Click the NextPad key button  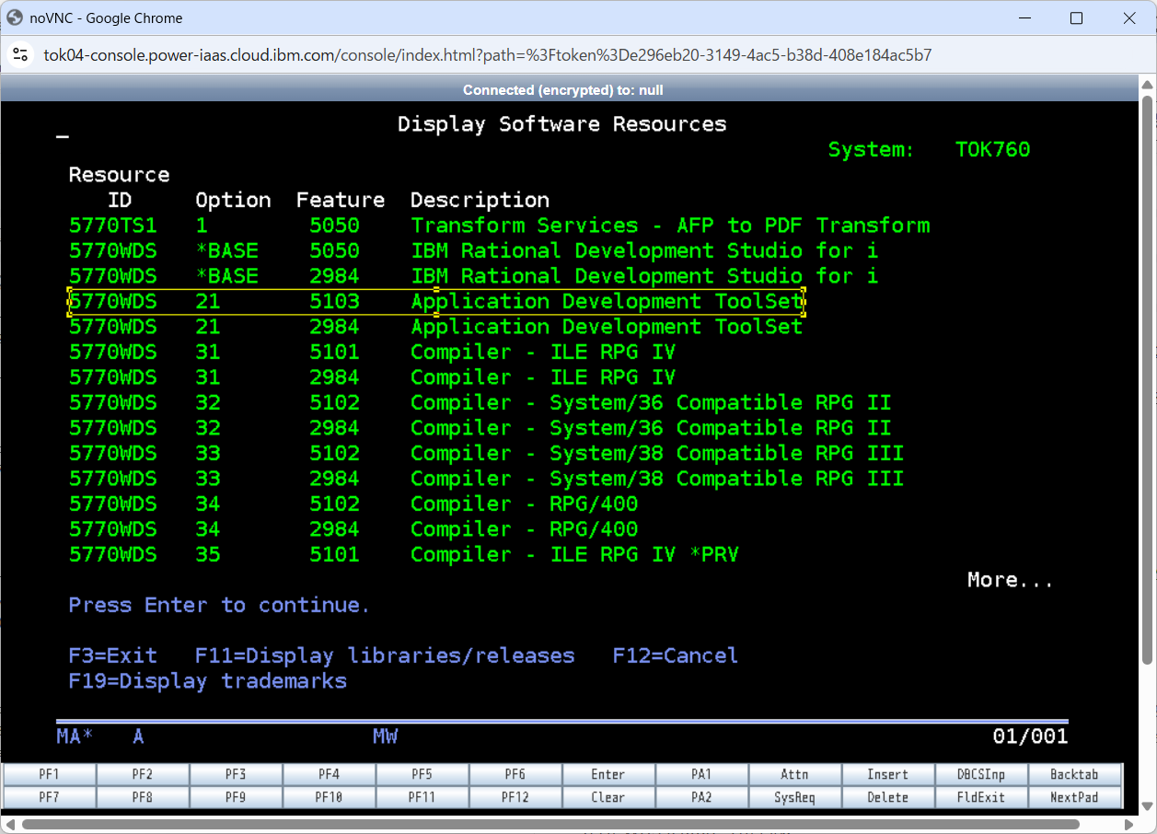coord(1074,797)
